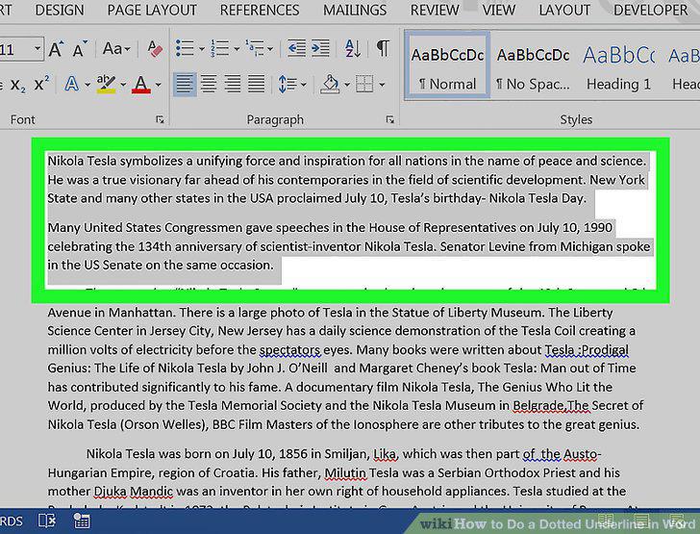
Task: Expand the font size dropdown
Action: (37, 48)
